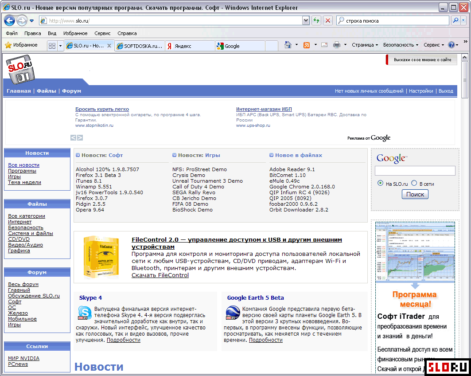Open the Вид menu
This screenshot has width=471, height=376.
tap(52, 33)
